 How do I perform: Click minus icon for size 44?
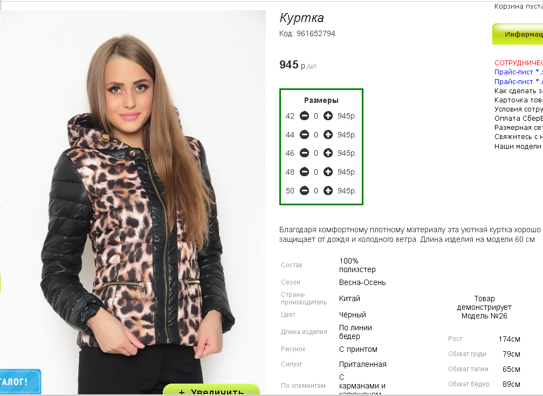[304, 135]
